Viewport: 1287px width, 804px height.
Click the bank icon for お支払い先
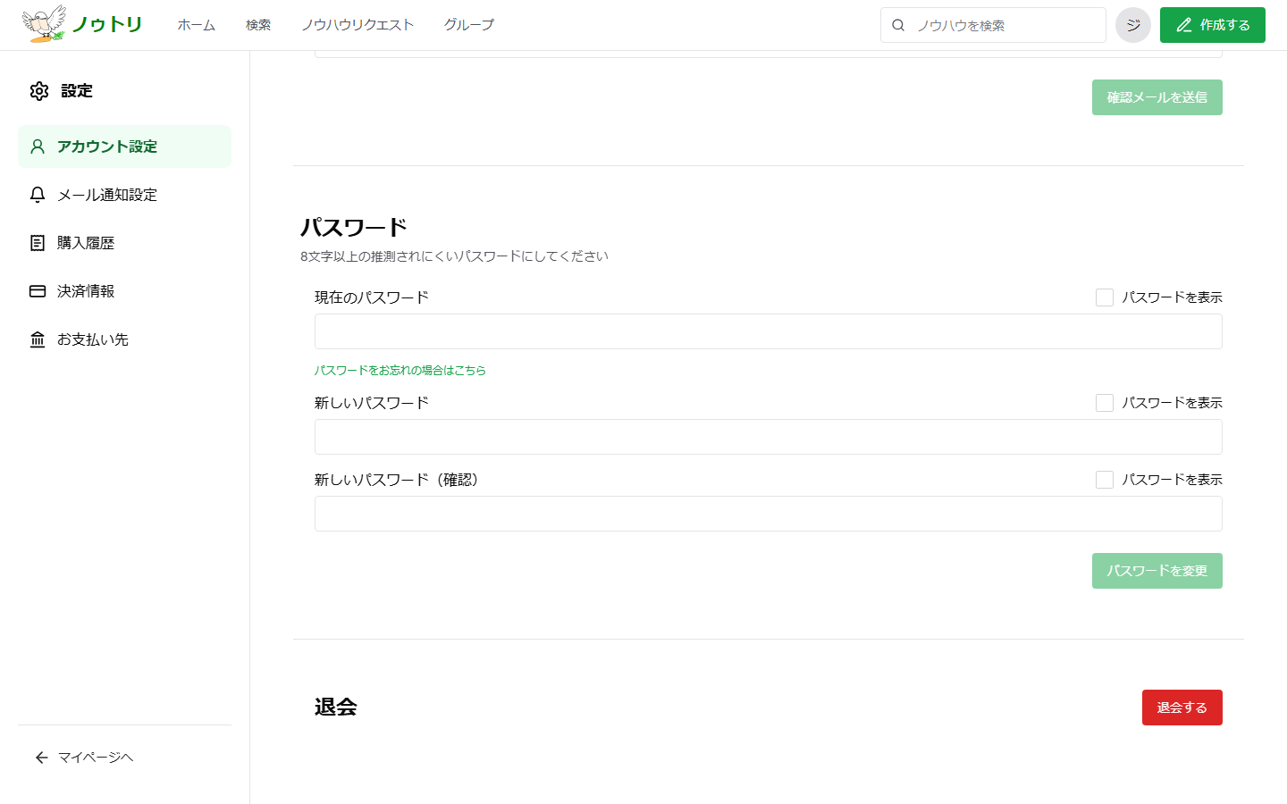pyautogui.click(x=38, y=339)
